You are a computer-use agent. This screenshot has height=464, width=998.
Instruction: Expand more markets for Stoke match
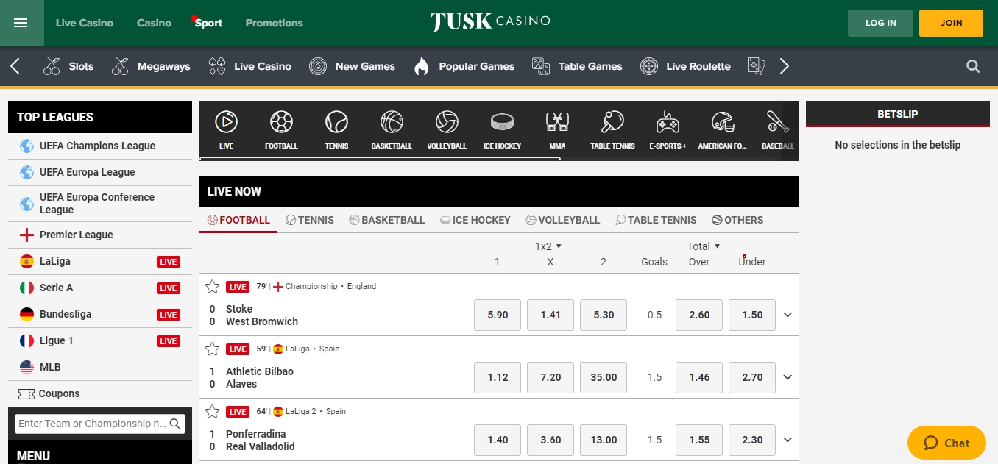[x=788, y=315]
